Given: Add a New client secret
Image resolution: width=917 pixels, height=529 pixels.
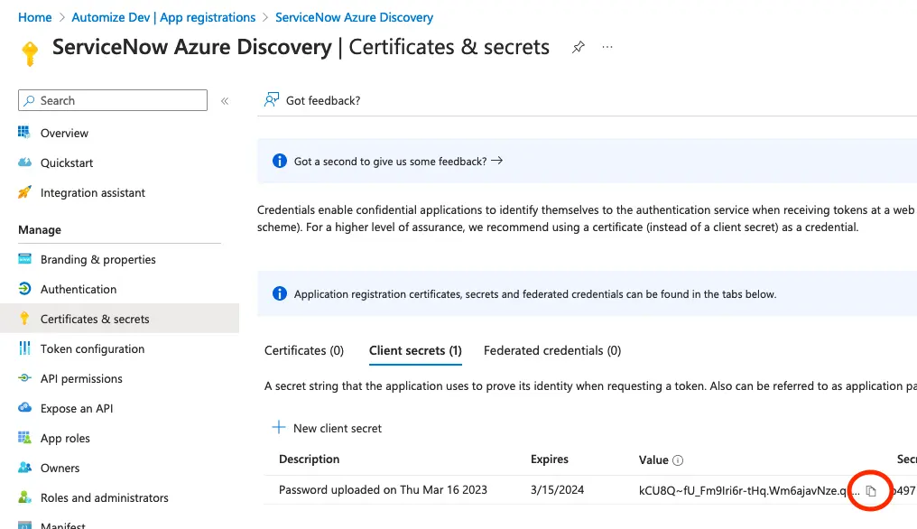Looking at the screenshot, I should pyautogui.click(x=327, y=428).
